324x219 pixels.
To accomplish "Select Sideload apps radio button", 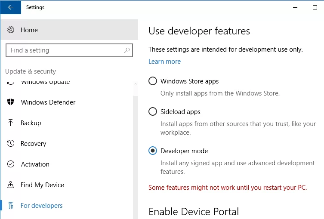I will pos(153,111).
